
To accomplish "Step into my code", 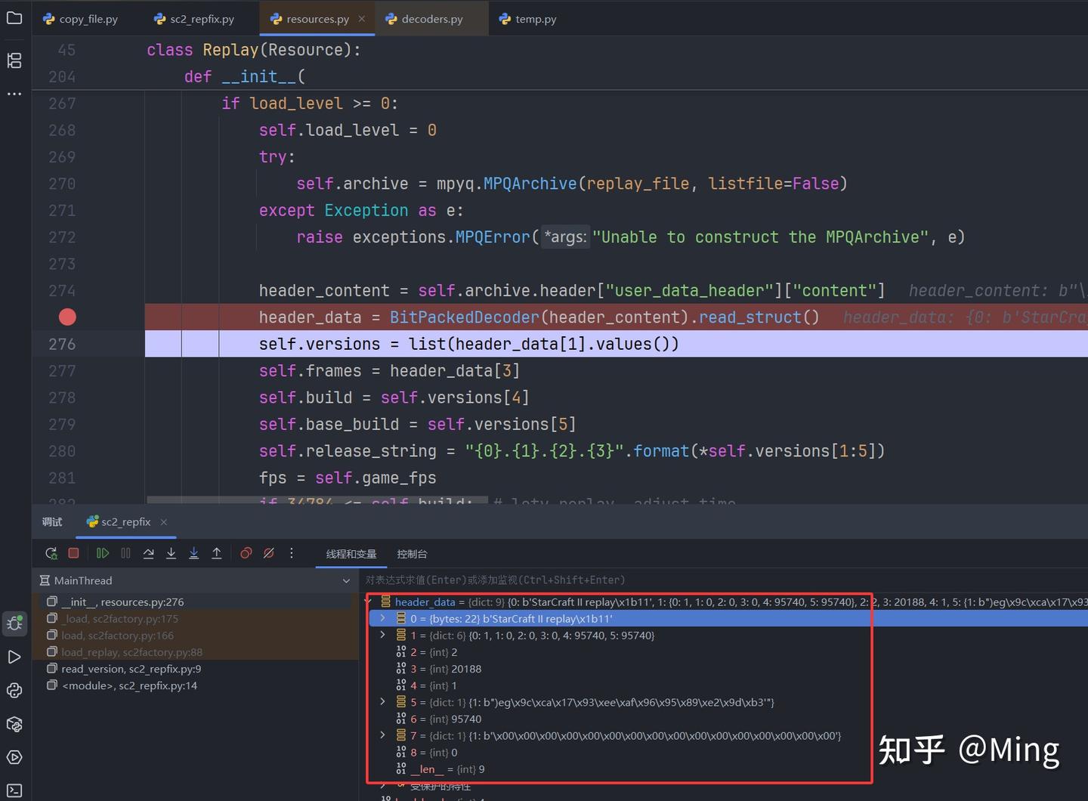I will [193, 553].
